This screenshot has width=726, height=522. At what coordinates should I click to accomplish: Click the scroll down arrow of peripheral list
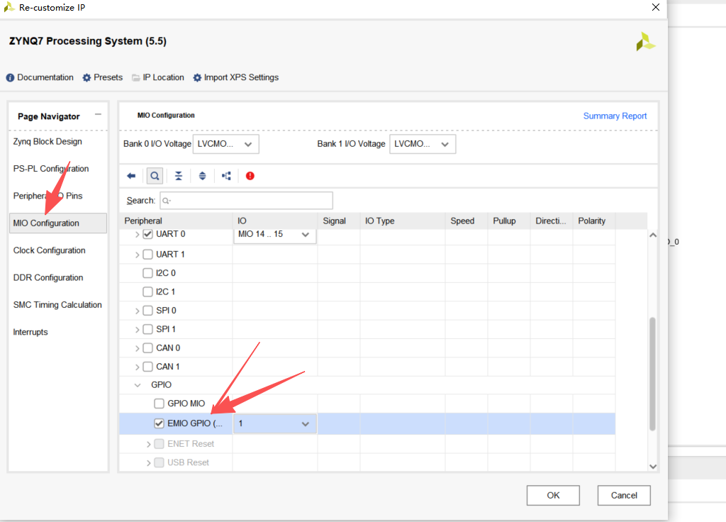653,467
